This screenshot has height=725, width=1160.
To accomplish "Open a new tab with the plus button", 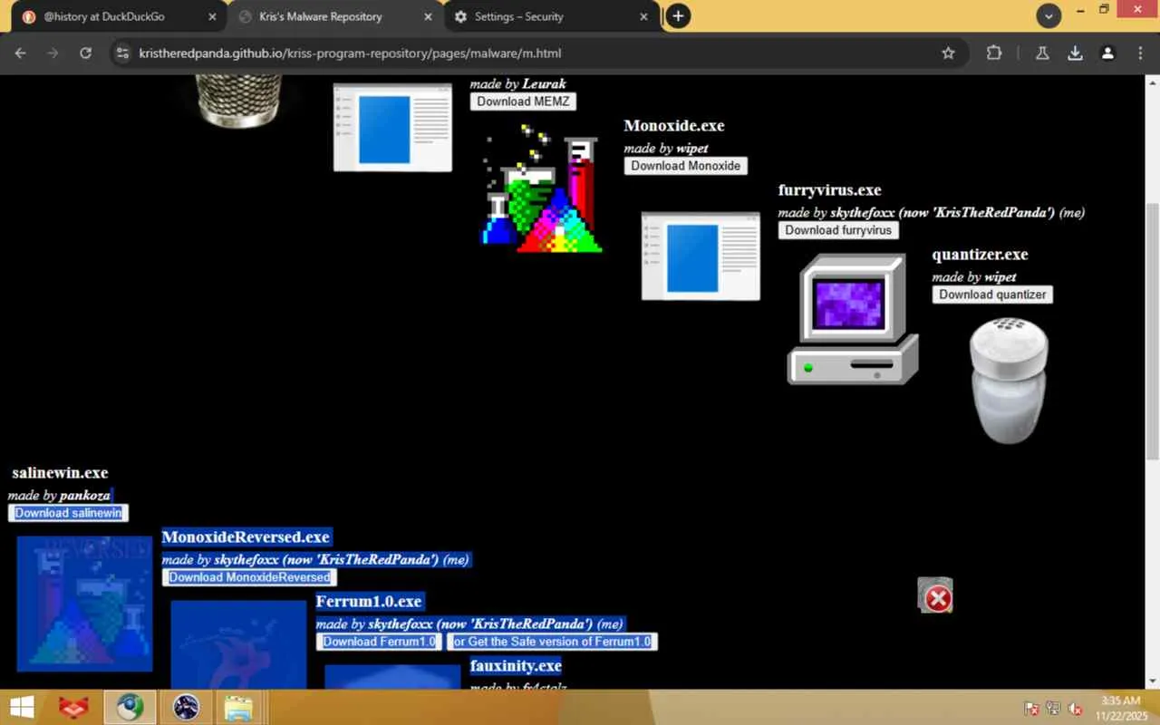I will (678, 16).
